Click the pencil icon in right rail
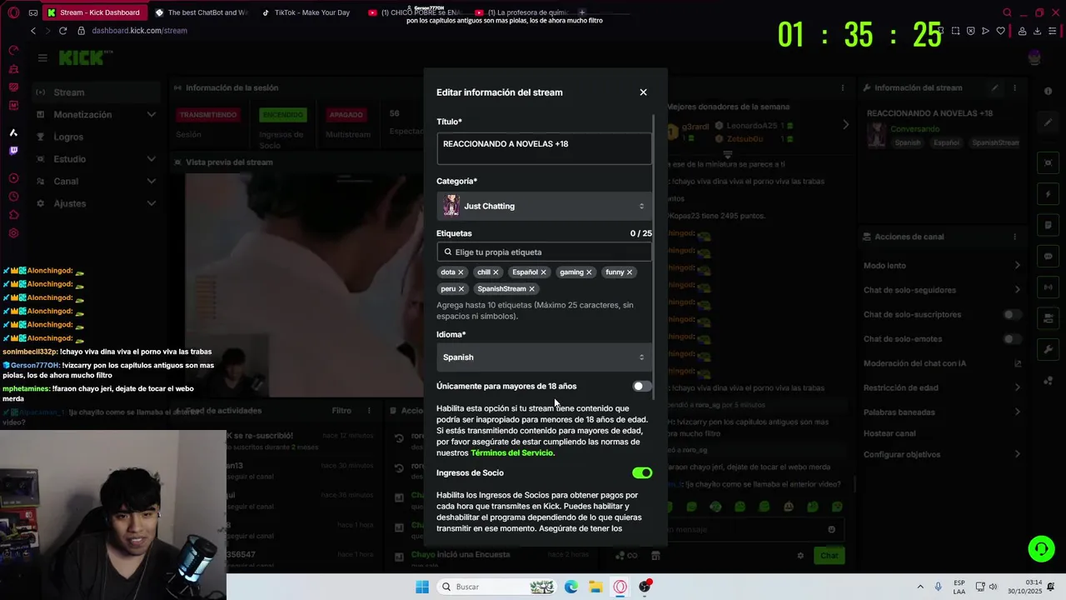The image size is (1066, 600). click(x=1048, y=122)
